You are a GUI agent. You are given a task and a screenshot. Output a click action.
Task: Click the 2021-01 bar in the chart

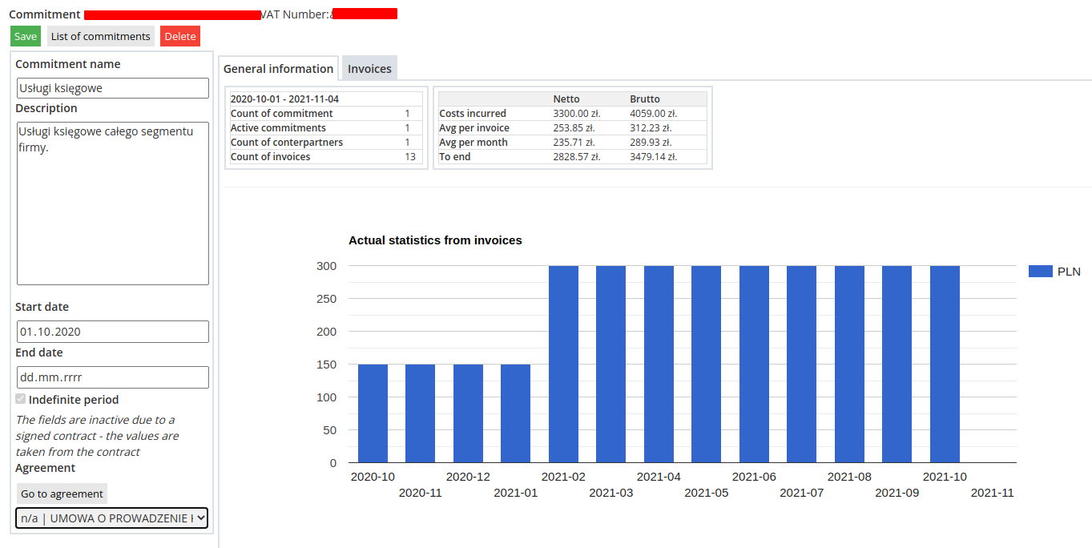pos(516,413)
